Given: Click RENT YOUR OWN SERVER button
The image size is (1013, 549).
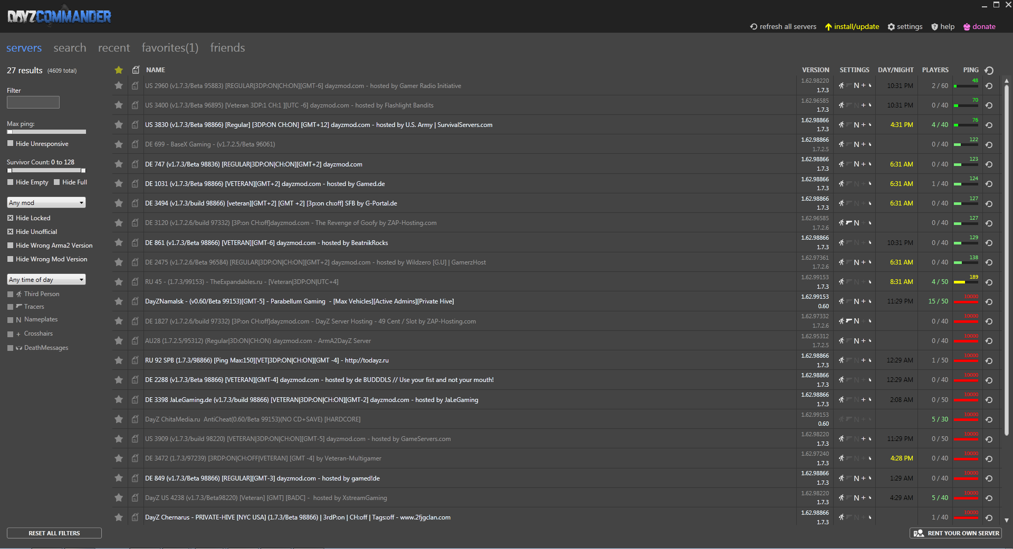Looking at the screenshot, I should (956, 533).
